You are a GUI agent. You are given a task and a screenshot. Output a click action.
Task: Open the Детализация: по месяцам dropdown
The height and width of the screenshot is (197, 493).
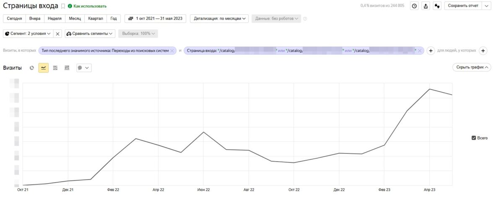[220, 18]
